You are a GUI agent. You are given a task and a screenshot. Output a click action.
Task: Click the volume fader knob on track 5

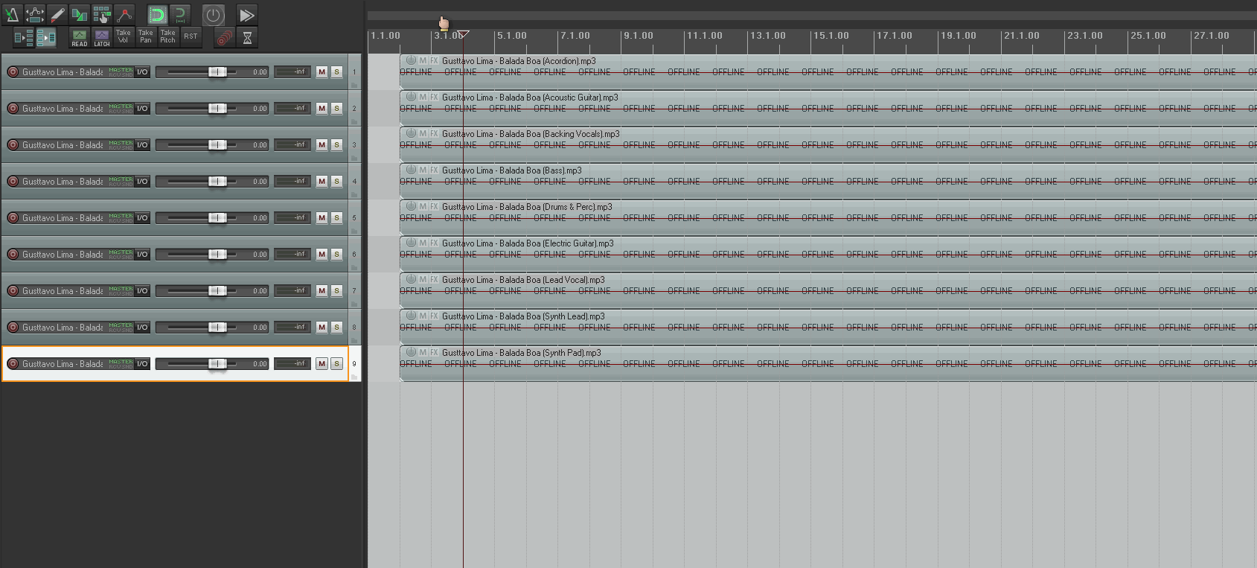click(x=217, y=217)
